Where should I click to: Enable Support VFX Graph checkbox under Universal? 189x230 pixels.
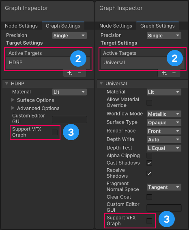tap(149, 221)
